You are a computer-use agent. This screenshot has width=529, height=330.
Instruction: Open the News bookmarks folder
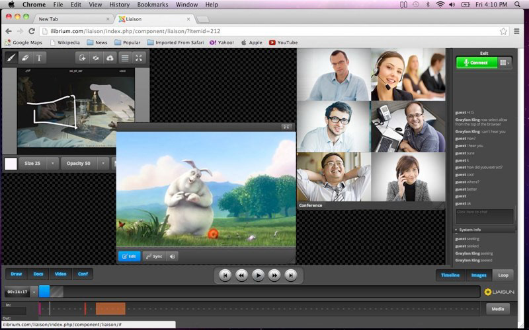[97, 42]
